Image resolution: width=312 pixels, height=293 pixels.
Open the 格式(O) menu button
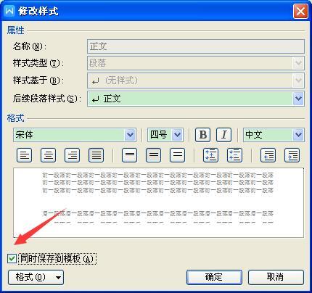(x=36, y=277)
